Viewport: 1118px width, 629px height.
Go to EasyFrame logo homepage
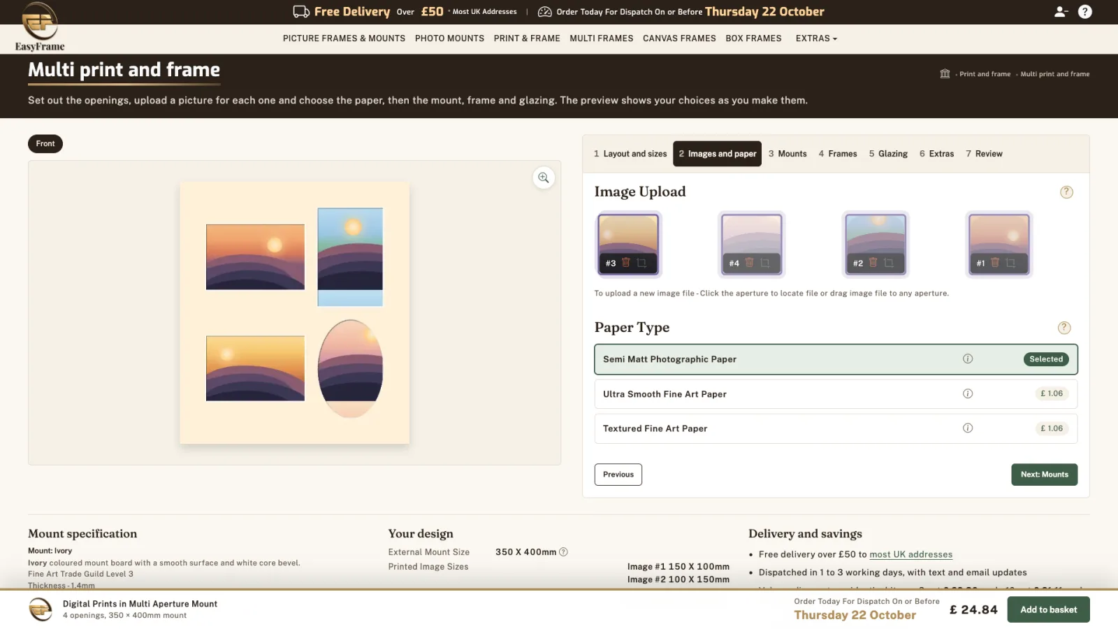(40, 27)
